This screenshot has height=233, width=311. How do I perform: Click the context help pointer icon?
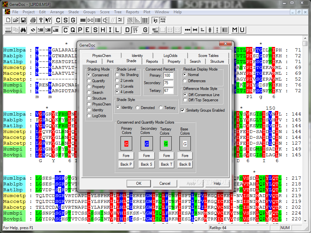[x=48, y=20]
